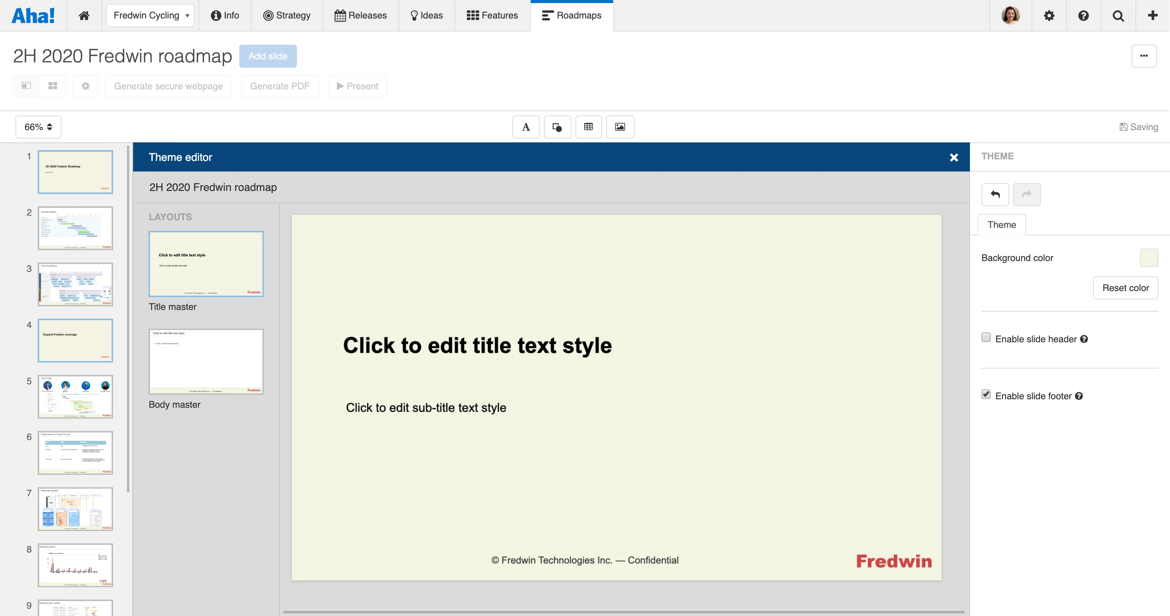Click the Background color swatch
The width and height of the screenshot is (1170, 616).
click(1149, 258)
